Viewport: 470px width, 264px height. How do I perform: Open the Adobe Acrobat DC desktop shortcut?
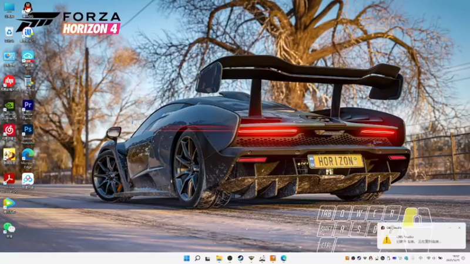pyautogui.click(x=9, y=183)
